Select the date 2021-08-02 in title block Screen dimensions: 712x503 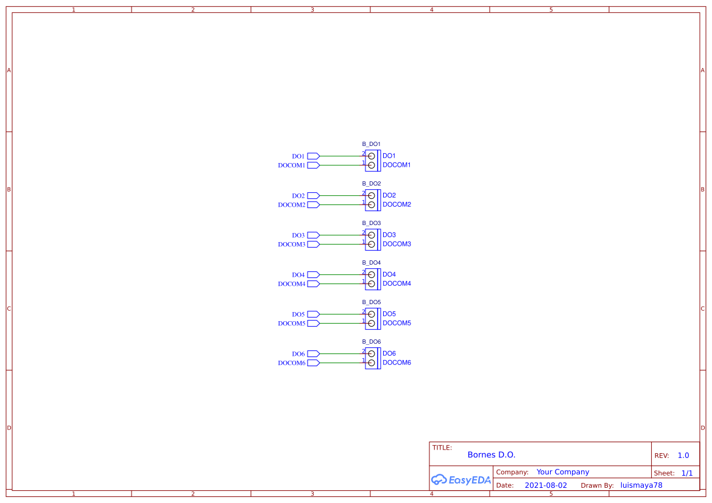(x=546, y=485)
